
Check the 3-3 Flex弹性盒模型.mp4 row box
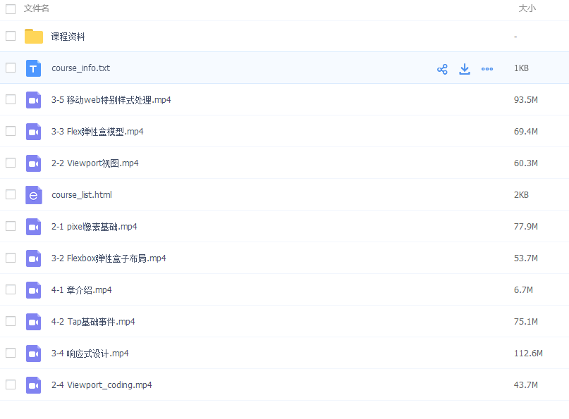(x=11, y=131)
